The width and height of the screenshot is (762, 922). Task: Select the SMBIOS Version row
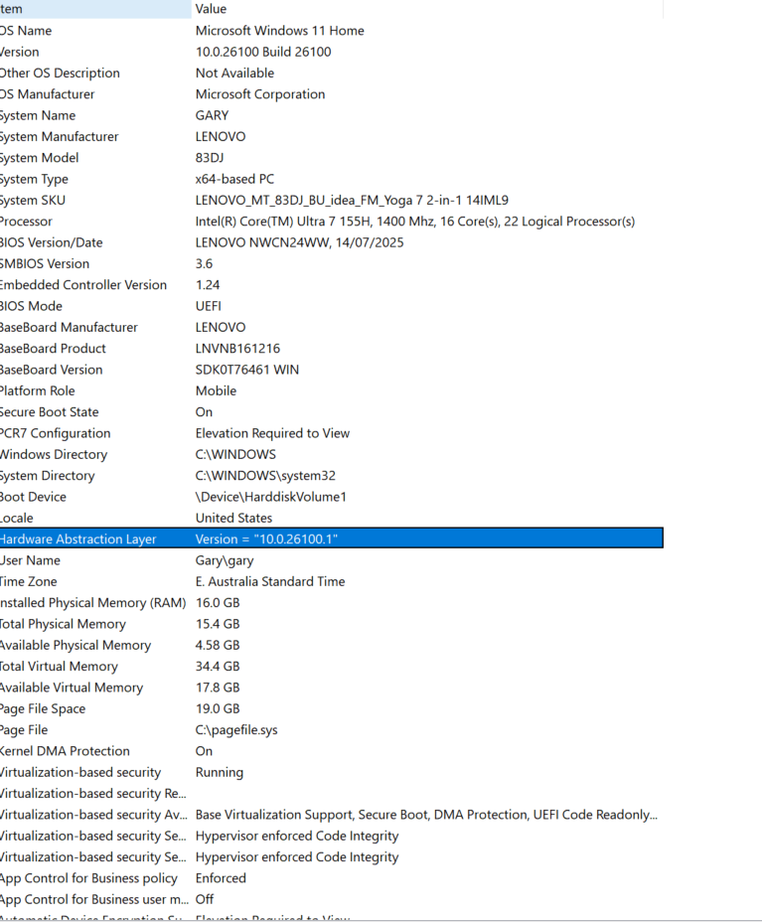(332, 263)
